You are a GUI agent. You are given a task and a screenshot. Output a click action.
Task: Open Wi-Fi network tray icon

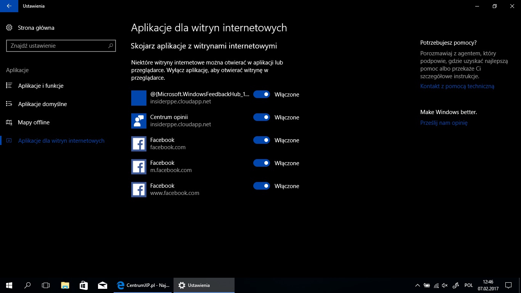pos(436,285)
